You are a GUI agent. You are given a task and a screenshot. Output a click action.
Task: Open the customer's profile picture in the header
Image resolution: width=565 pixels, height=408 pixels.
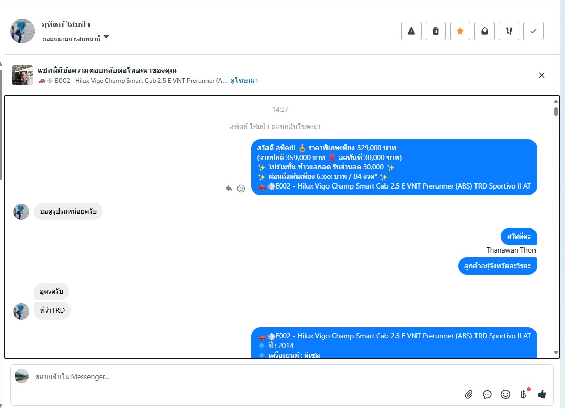(x=22, y=31)
